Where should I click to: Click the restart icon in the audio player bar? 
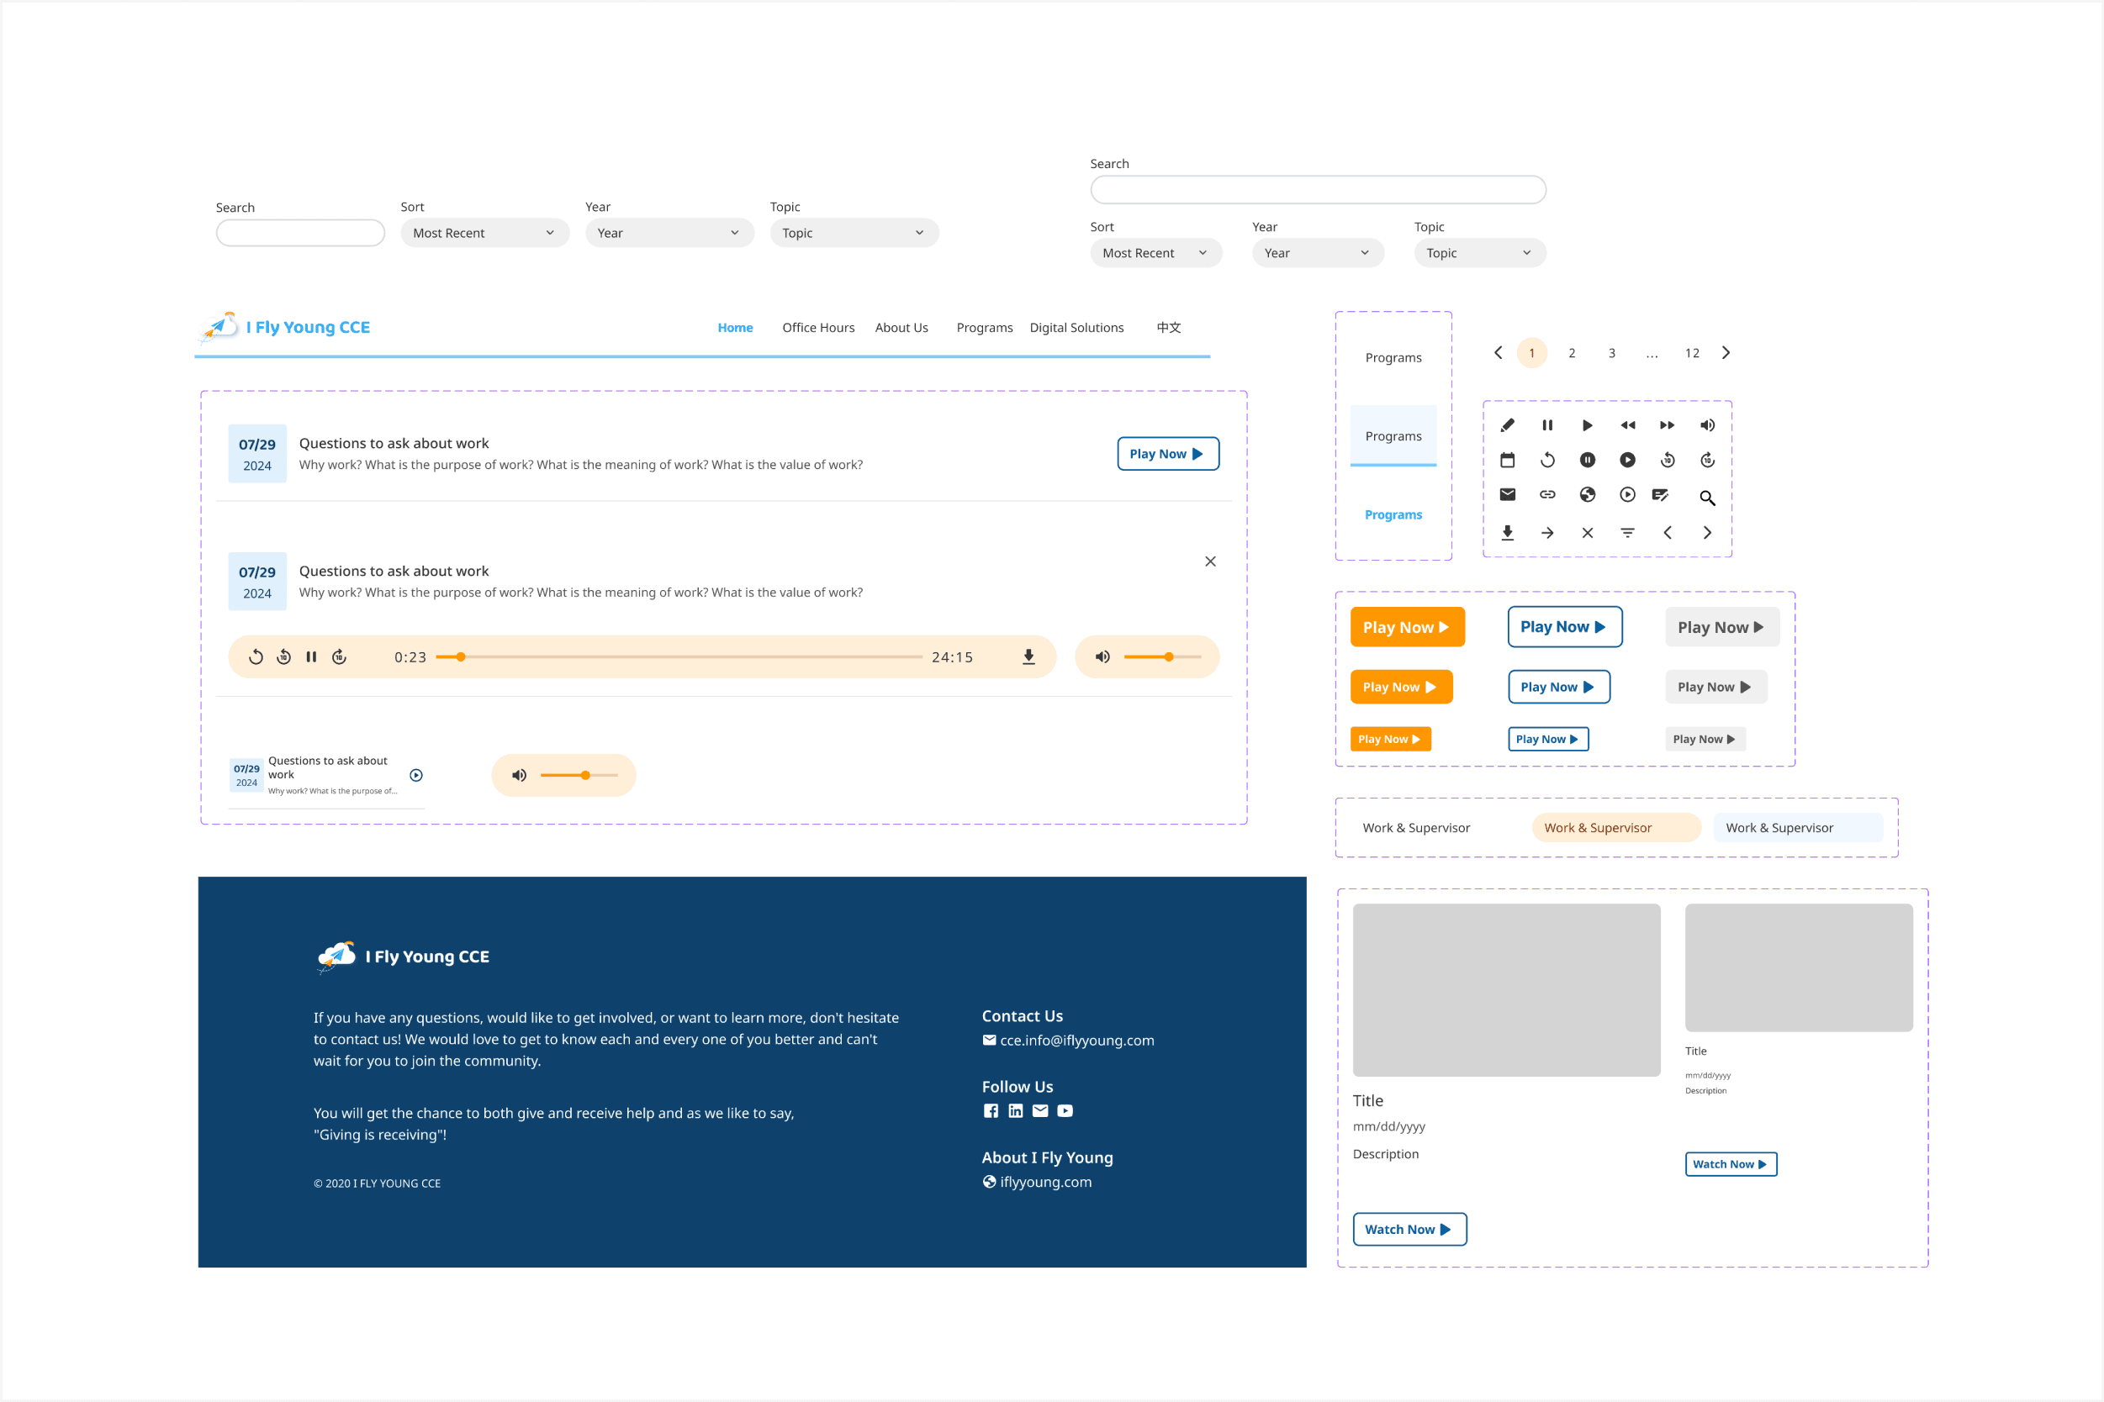coord(256,657)
